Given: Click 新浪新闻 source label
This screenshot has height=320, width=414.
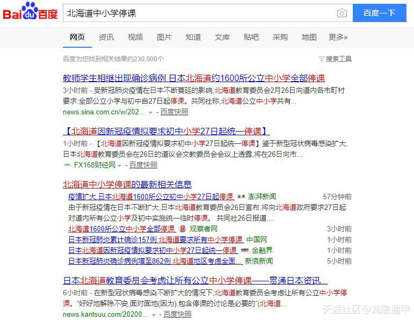Looking at the screenshot, I should 259,261.
